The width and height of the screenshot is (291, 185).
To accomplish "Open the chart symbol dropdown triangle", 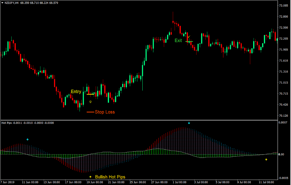I will click(3, 2).
